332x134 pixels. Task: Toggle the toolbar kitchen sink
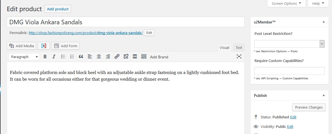144,57
